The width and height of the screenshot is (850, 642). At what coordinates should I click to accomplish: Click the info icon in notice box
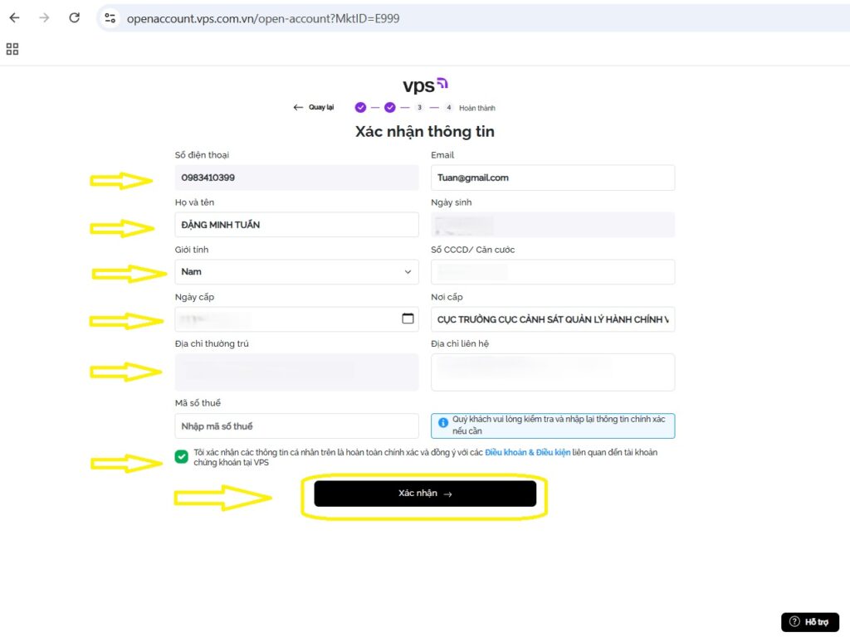(443, 422)
